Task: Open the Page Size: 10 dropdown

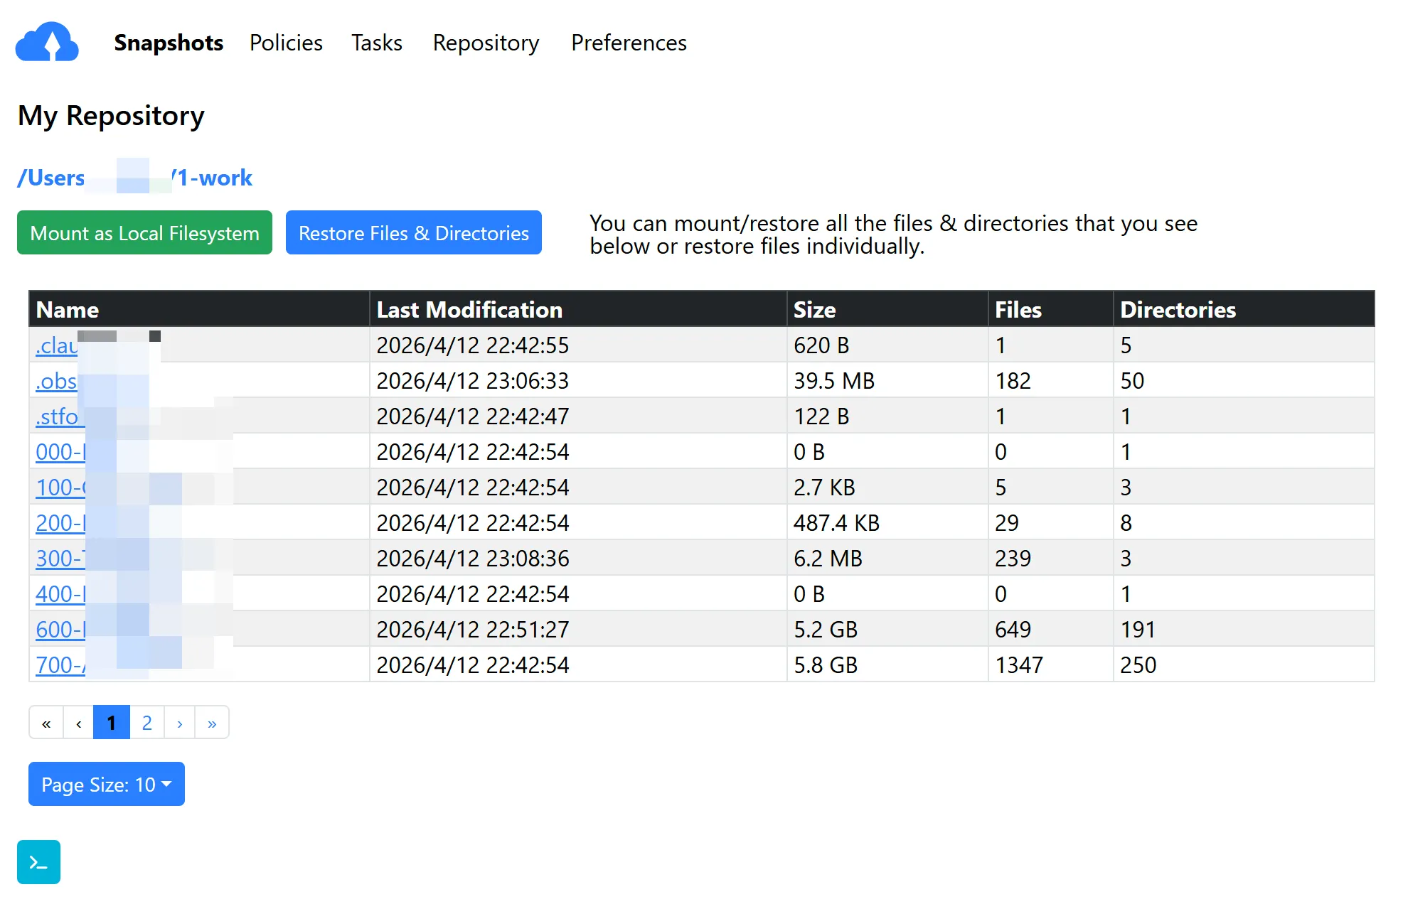Action: (107, 784)
